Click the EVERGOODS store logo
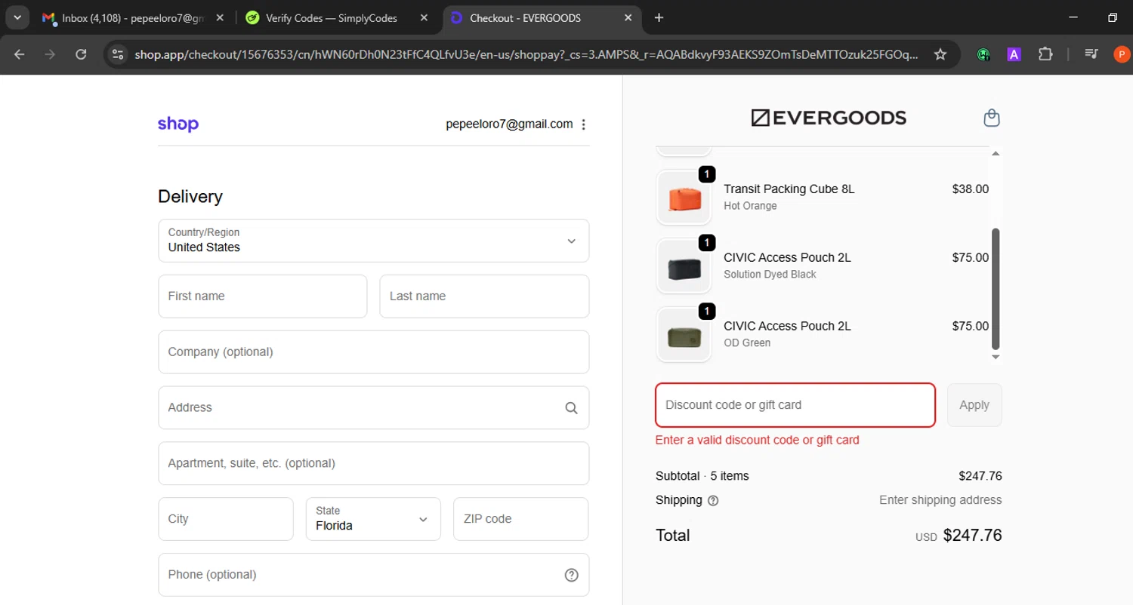The width and height of the screenshot is (1133, 605). click(829, 118)
